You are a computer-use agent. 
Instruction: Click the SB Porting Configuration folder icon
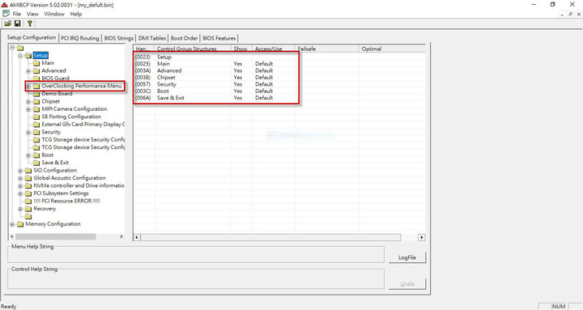pos(36,117)
